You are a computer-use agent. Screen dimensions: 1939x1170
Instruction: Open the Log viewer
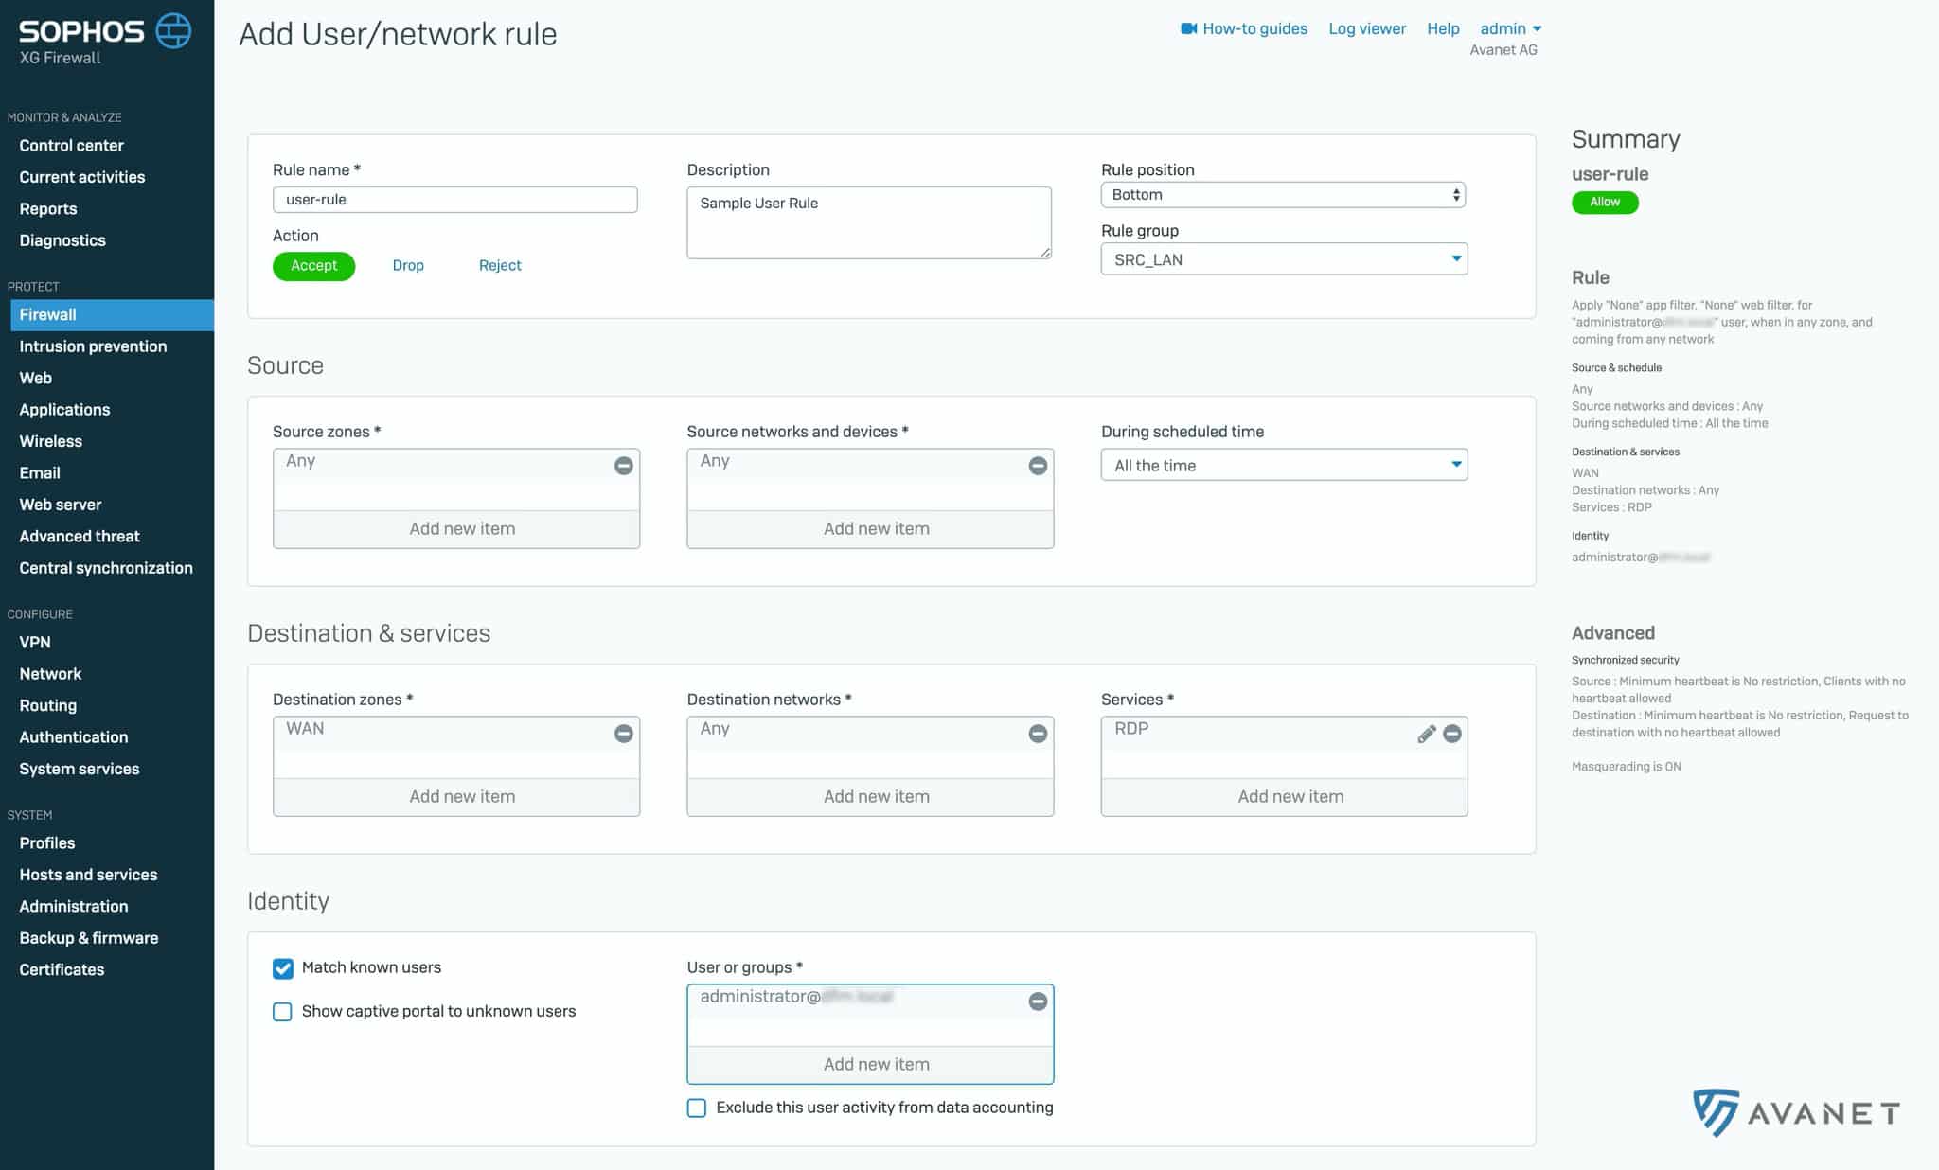[x=1367, y=28]
